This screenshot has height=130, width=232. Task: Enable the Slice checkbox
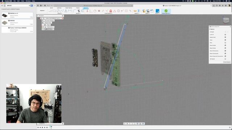(225, 43)
